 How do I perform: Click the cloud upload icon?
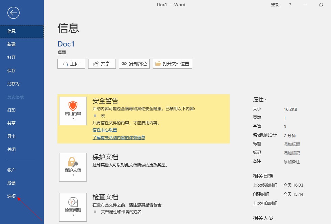coord(66,64)
